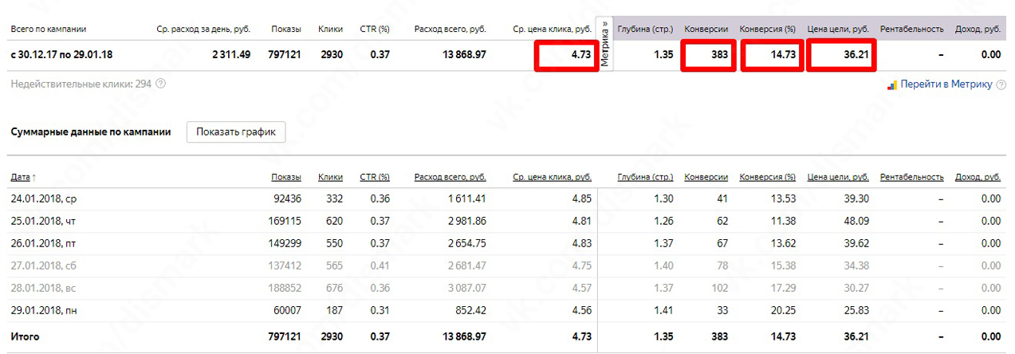Click the help icon after Перейти в Метрику
The image size is (1015, 354).
point(1001,84)
